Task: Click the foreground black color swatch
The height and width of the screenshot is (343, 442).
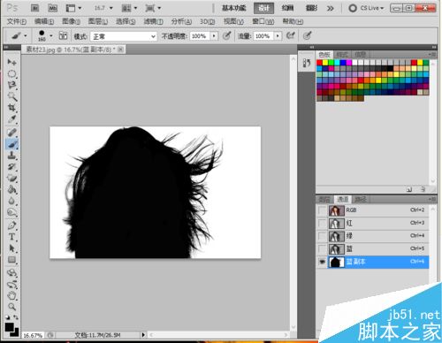Action: point(9,327)
